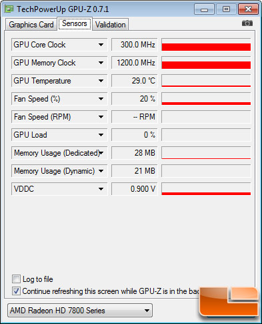262x324 pixels.
Task: Select the Sensors tab
Action: [x=75, y=23]
